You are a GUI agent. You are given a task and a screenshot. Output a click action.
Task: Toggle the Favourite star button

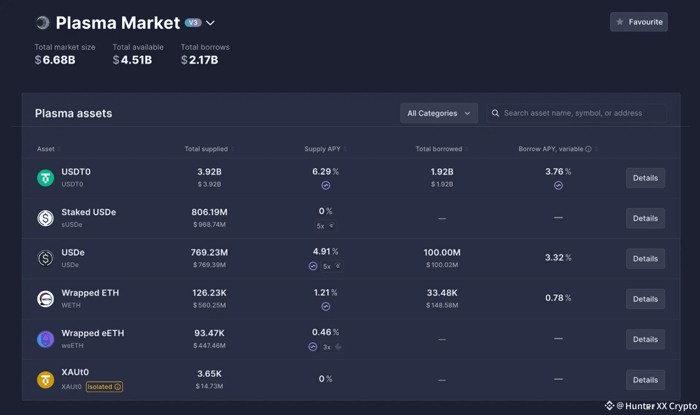[x=639, y=22]
